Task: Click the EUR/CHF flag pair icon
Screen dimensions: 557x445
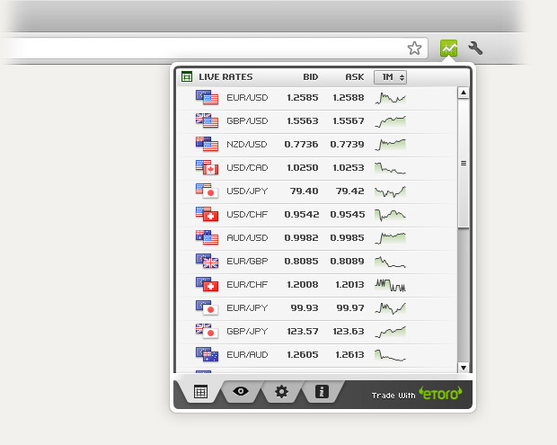Action: point(208,285)
